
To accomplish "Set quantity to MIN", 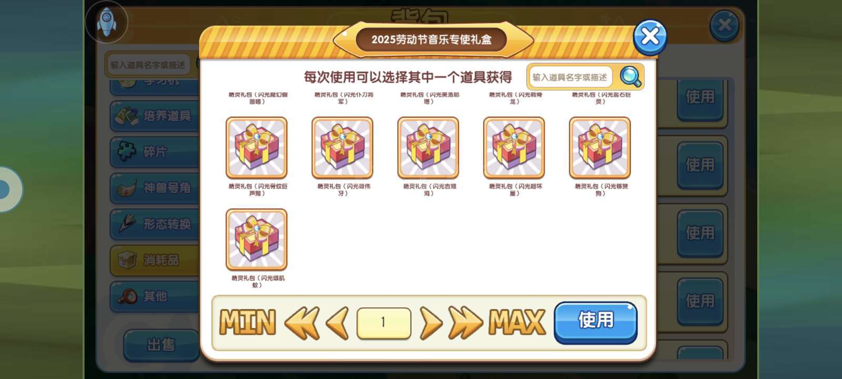I will pyautogui.click(x=247, y=322).
